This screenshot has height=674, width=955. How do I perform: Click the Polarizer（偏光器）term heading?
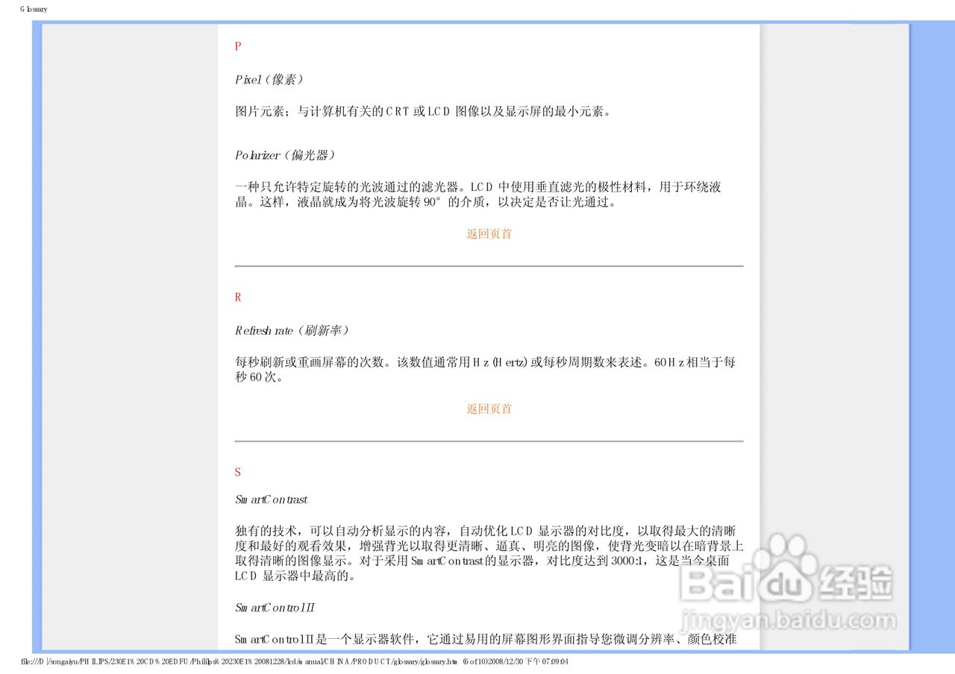285,156
